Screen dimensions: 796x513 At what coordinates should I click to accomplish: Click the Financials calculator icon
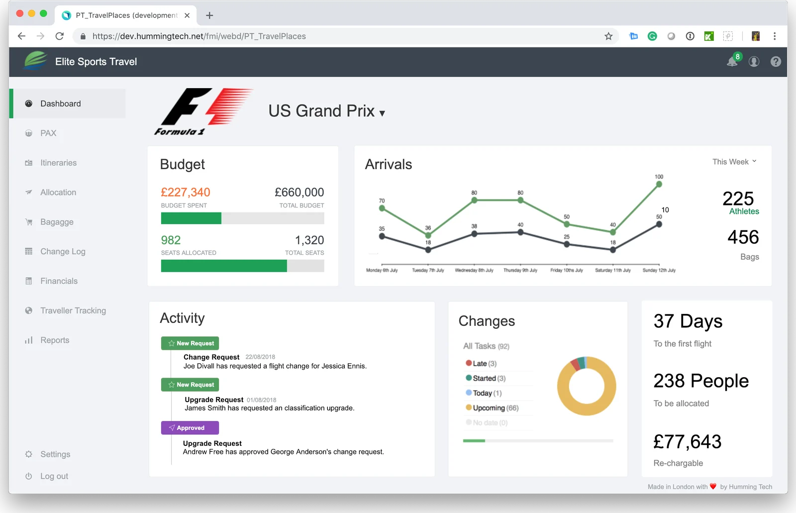29,281
